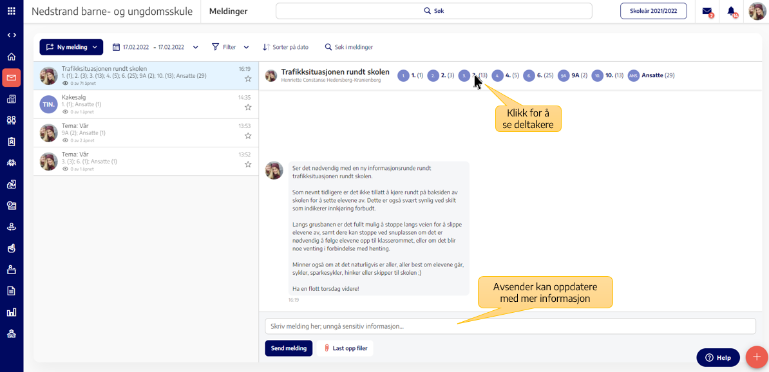Click the Last opp filer button

345,348
